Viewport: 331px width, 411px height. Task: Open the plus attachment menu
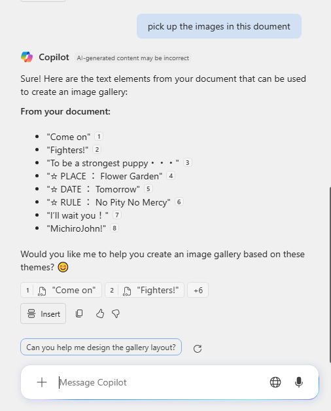coord(42,382)
